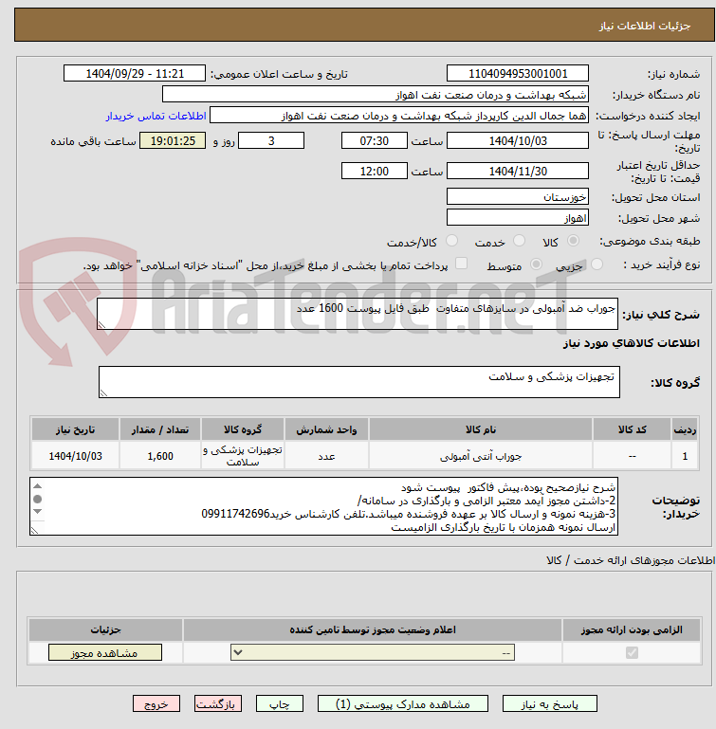Click the price validity date 1404/11/30 field
Screen dimensions: 716x729
tap(518, 171)
